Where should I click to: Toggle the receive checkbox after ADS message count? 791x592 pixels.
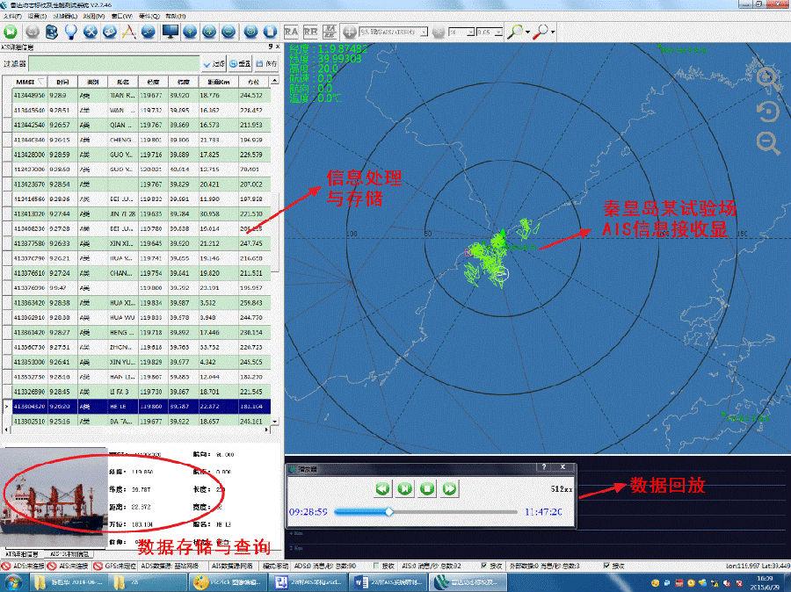pos(375,566)
